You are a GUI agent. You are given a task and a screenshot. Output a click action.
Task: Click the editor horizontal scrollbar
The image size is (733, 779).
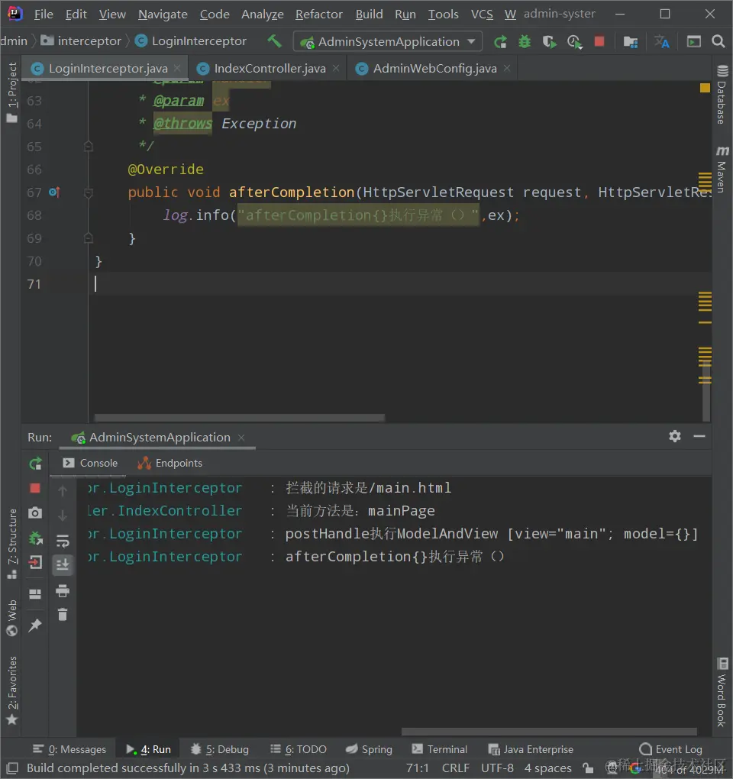[239, 418]
